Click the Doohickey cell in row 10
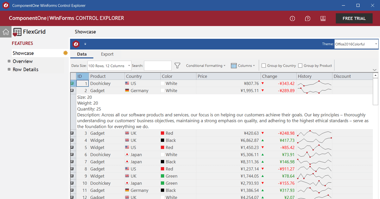Image resolution: width=380 pixels, height=199 pixels. point(107,183)
